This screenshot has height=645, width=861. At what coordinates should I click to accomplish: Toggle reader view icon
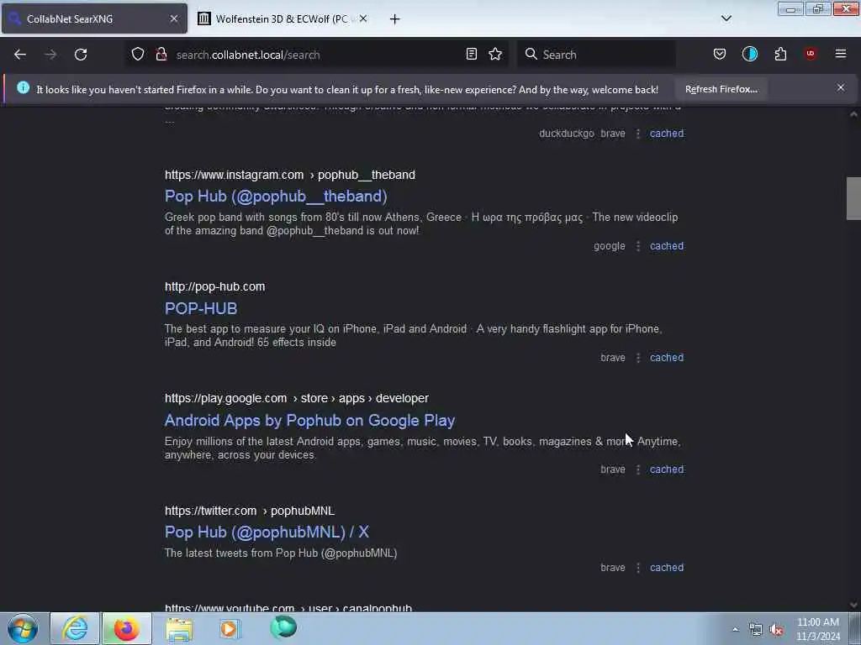point(471,54)
